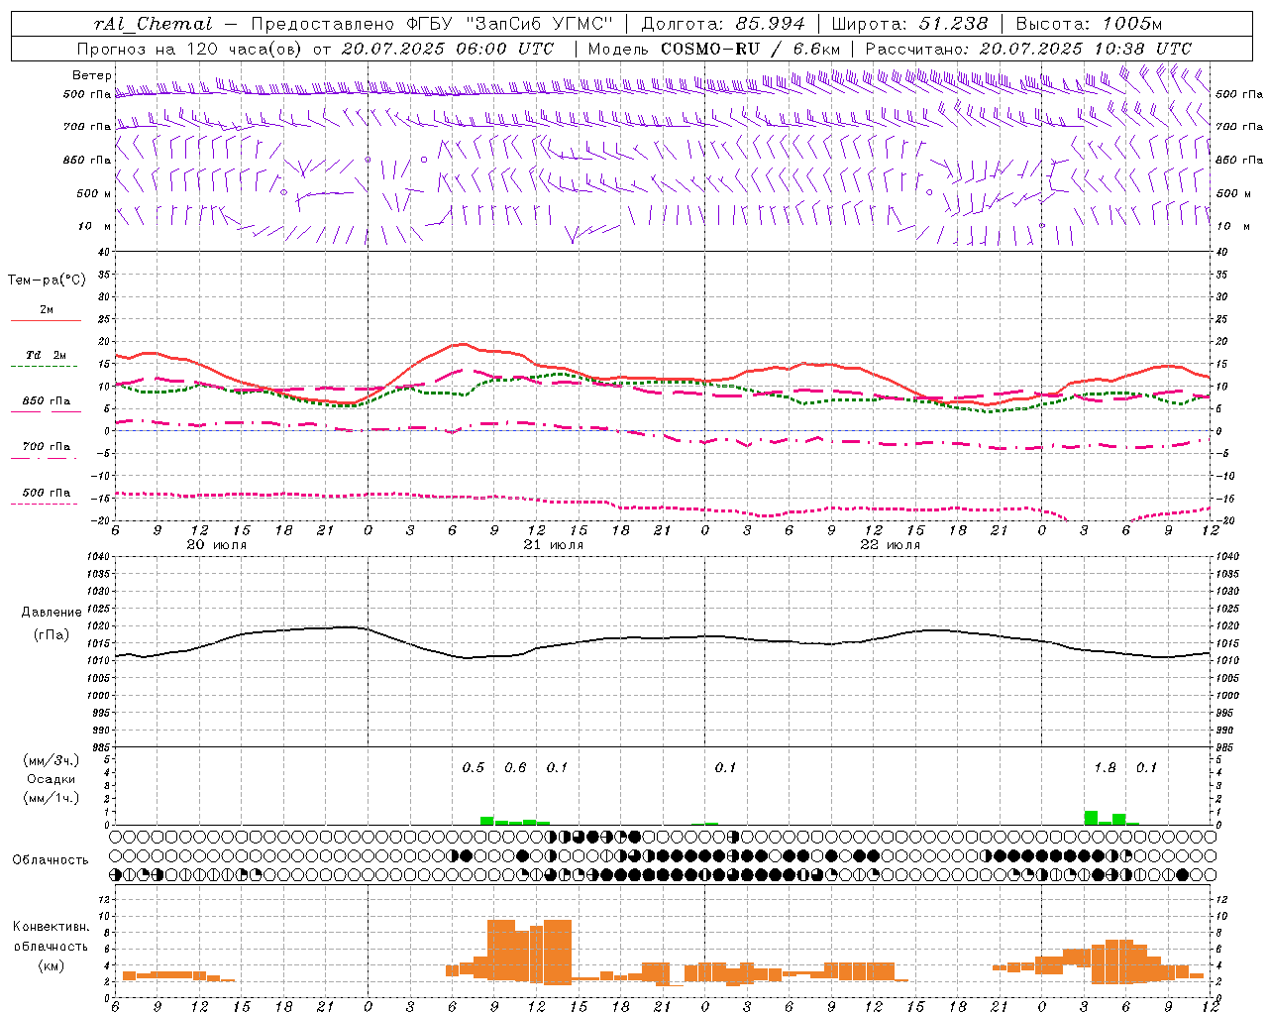1268x1015 pixels.
Task: Click the '0.1' value right of '1.8'
Action: point(1146,767)
